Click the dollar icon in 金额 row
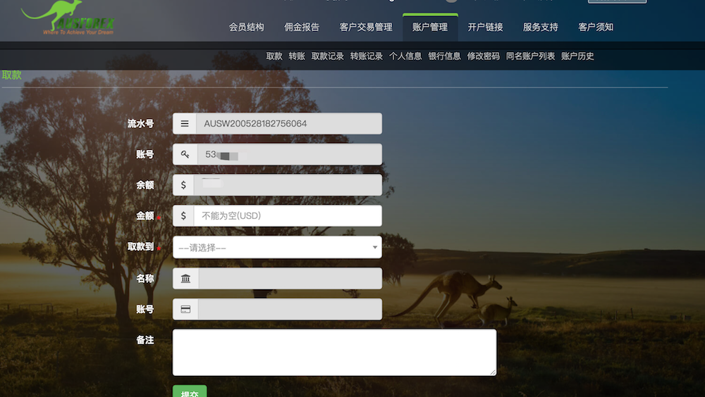Image resolution: width=705 pixels, height=397 pixels. [x=184, y=216]
